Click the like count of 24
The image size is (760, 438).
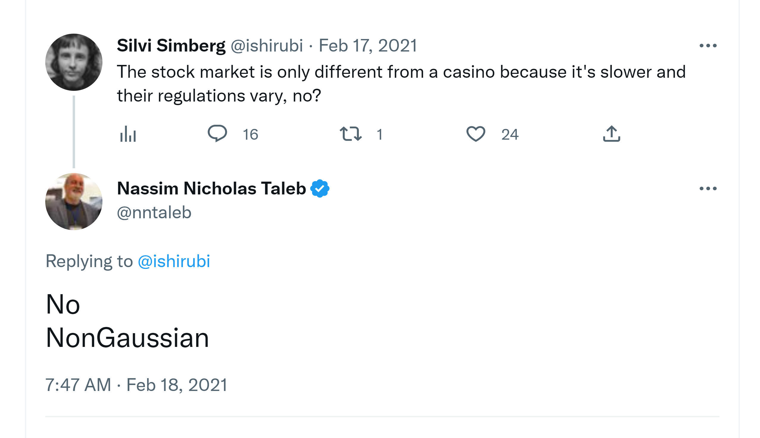point(510,135)
